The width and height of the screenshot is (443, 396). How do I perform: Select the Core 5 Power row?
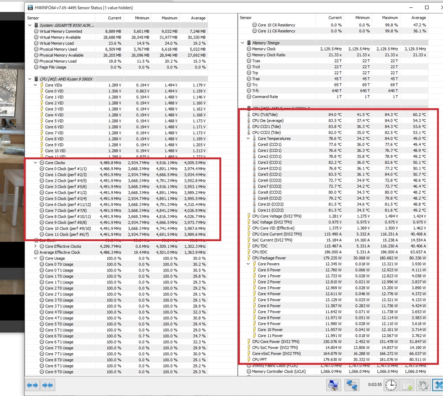334,300
